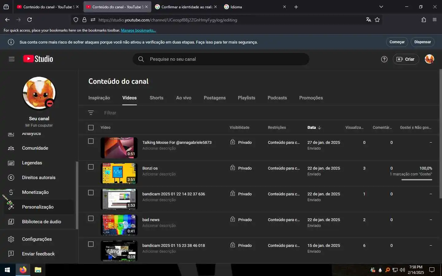This screenshot has height=276, width=442.
Task: Click the Legendas subtitles icon
Action: tap(11, 163)
